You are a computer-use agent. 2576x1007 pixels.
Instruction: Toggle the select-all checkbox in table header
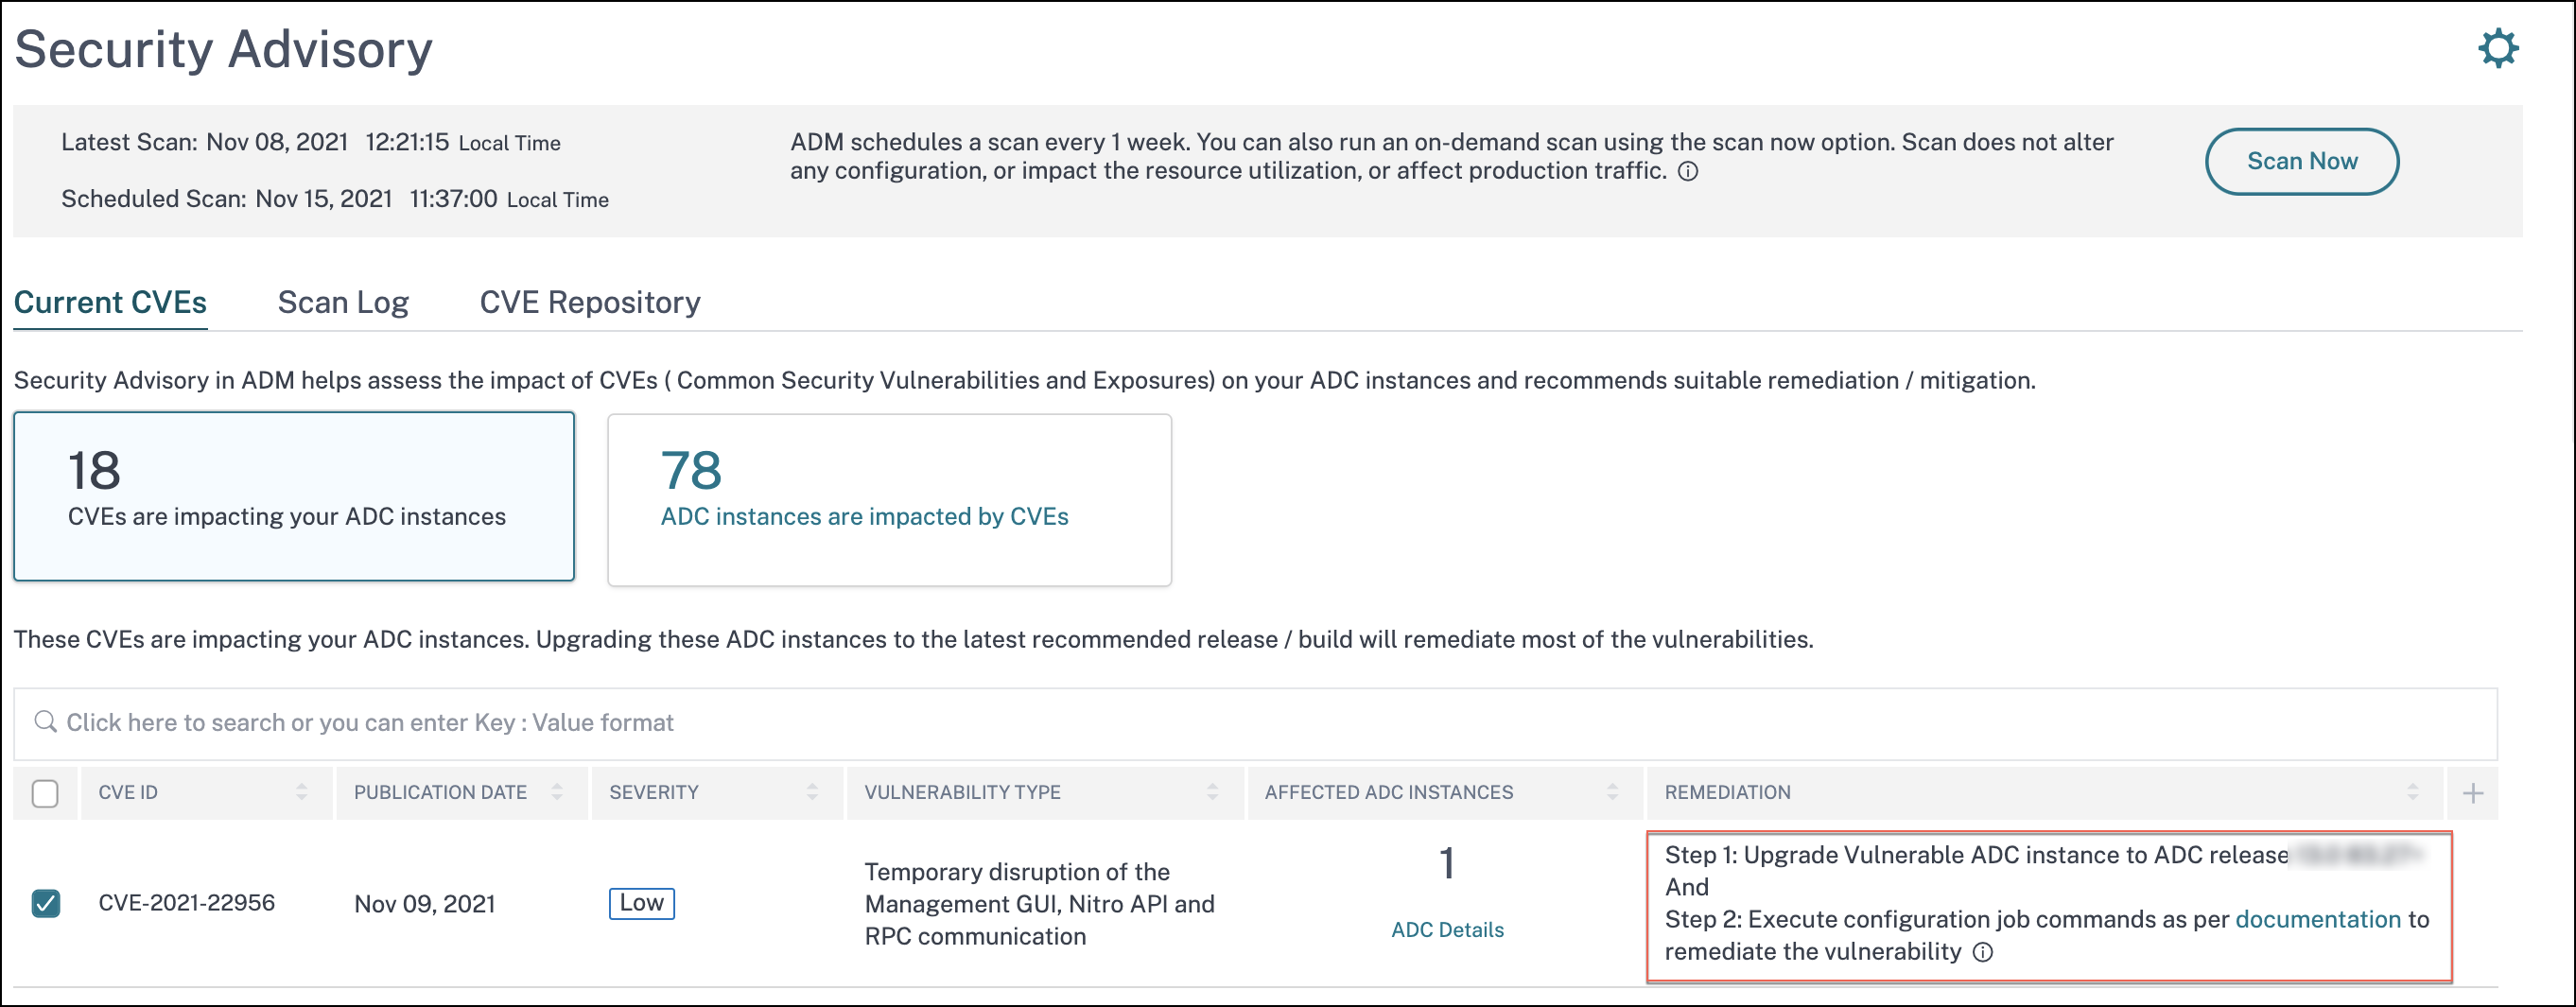pos(45,793)
